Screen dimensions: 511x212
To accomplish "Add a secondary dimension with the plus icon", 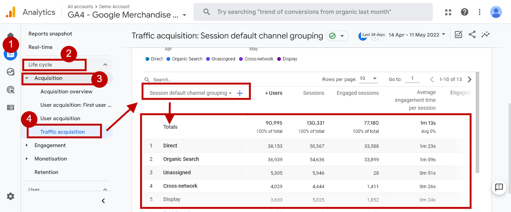I will click(240, 93).
